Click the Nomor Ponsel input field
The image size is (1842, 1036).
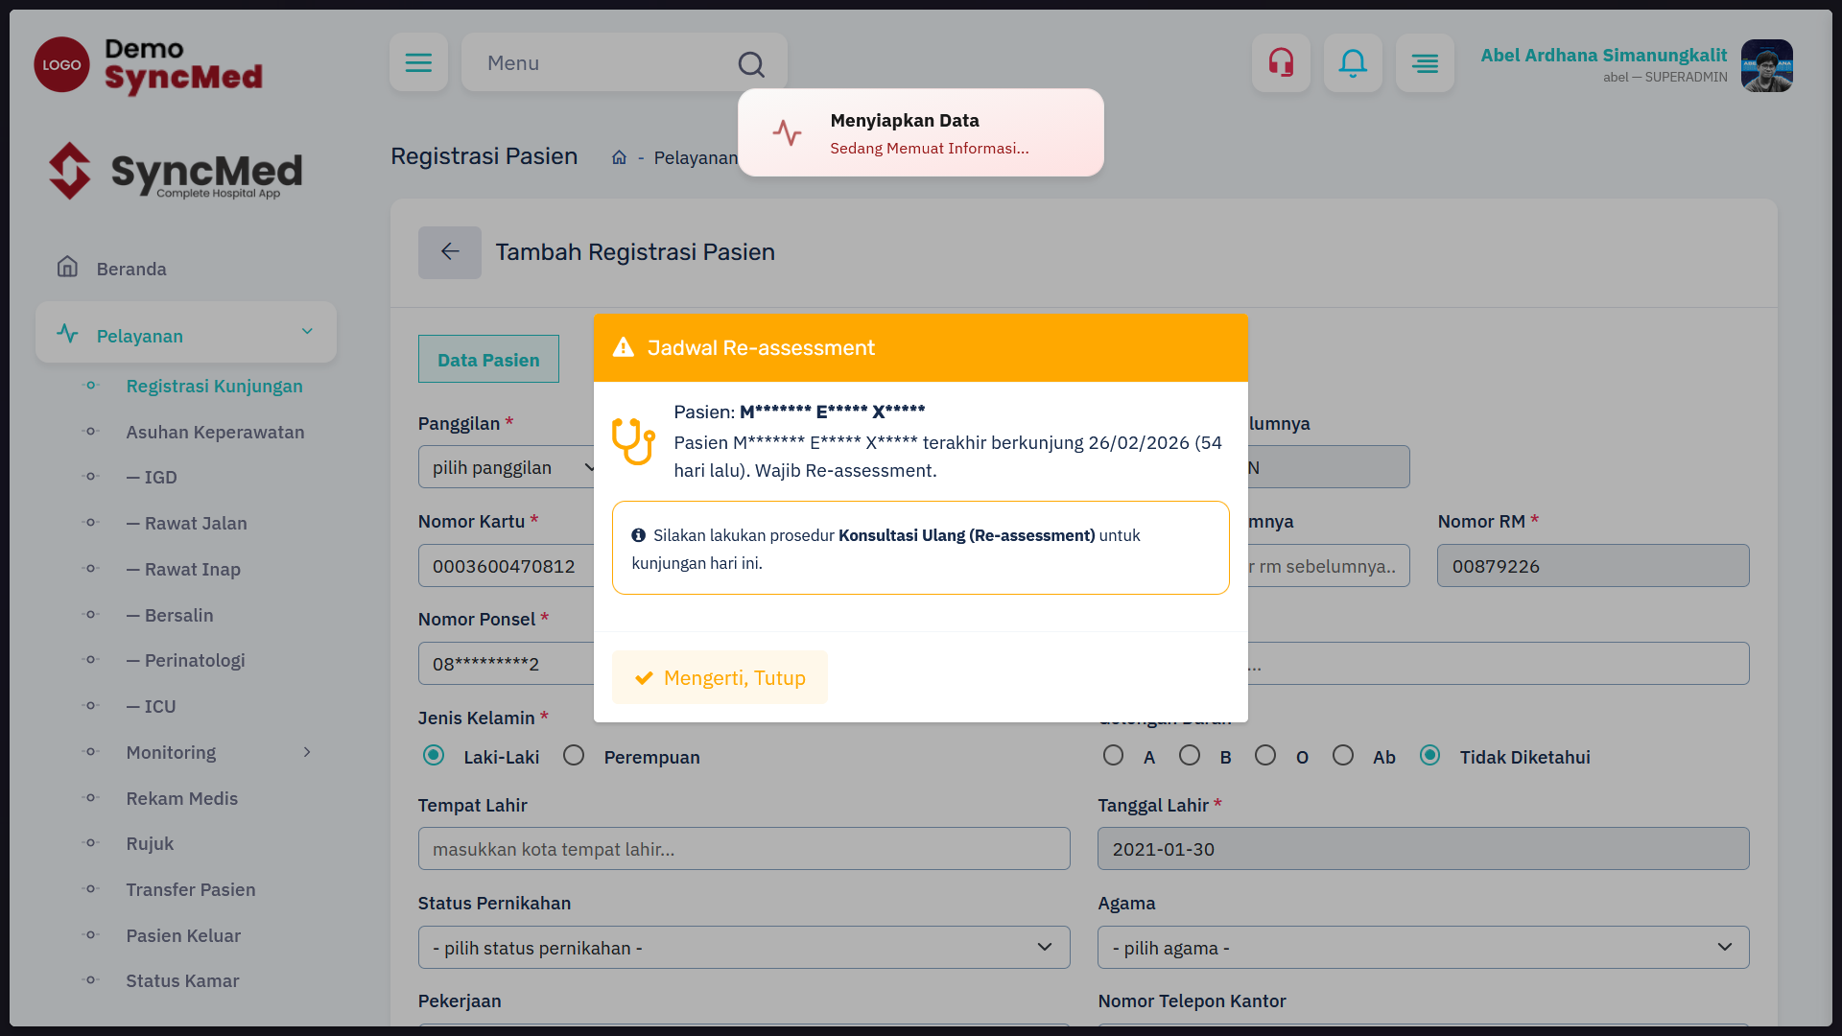pos(507,664)
